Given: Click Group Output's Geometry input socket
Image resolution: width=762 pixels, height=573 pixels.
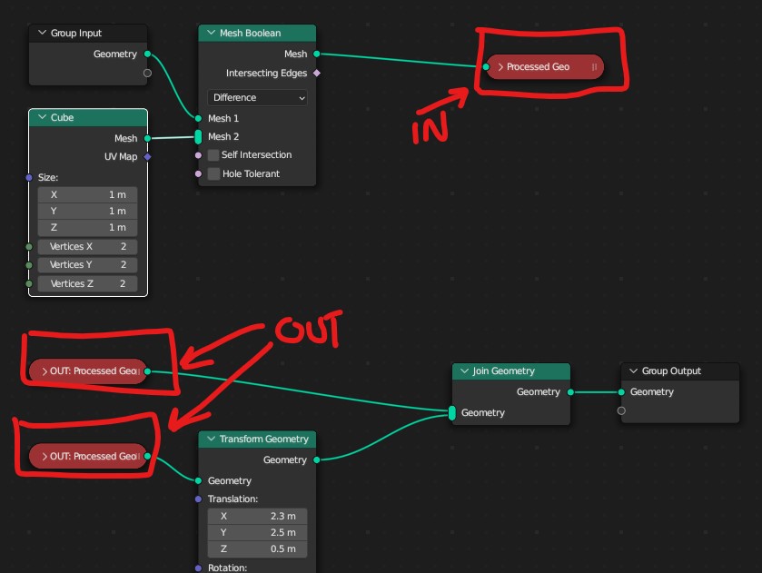Looking at the screenshot, I should point(621,391).
